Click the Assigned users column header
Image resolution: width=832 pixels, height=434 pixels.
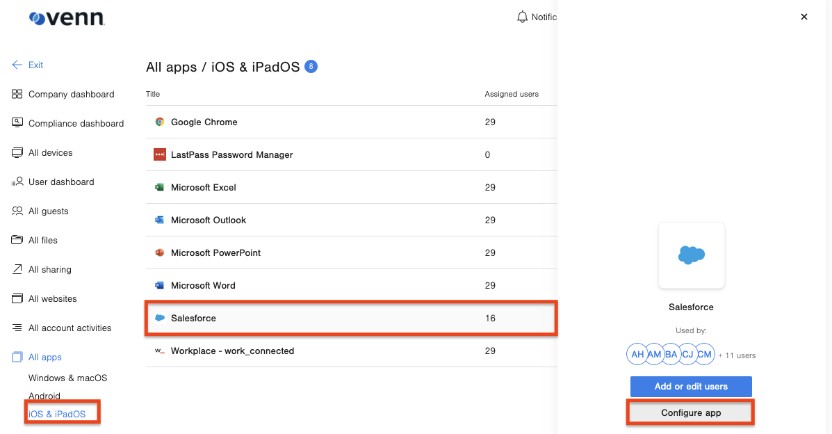[x=512, y=94]
